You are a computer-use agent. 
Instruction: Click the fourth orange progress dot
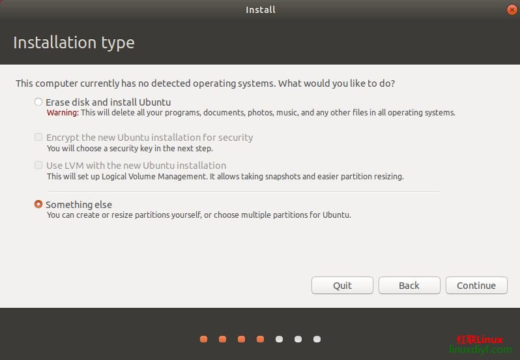[260, 339]
